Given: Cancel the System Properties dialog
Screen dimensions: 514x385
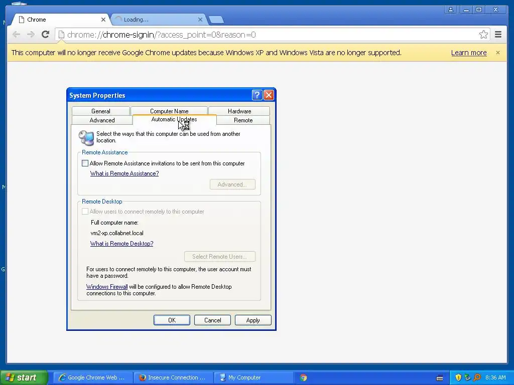Looking at the screenshot, I should click(212, 320).
